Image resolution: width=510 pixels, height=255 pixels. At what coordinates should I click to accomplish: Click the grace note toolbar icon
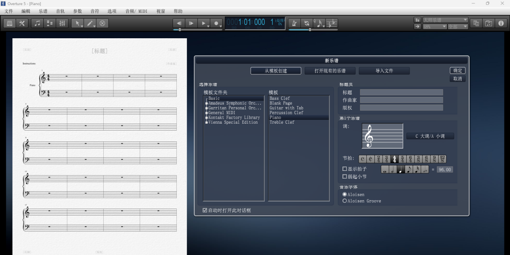pos(319,23)
